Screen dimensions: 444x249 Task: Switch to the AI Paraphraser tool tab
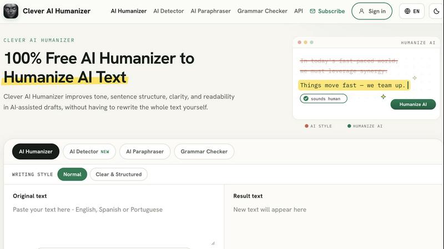tap(145, 152)
